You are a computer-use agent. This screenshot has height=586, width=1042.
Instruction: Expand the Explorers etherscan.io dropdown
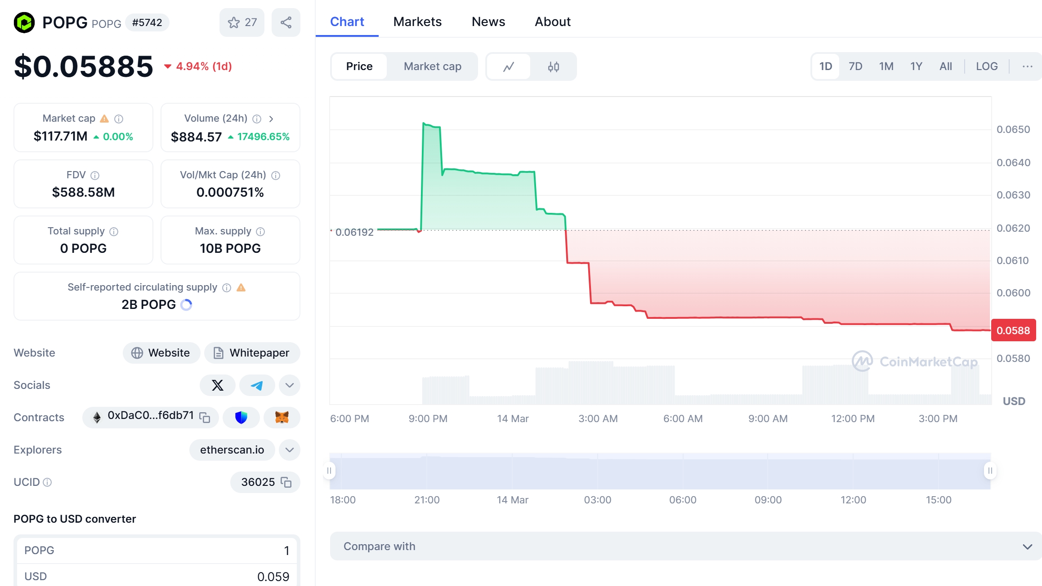click(x=290, y=449)
